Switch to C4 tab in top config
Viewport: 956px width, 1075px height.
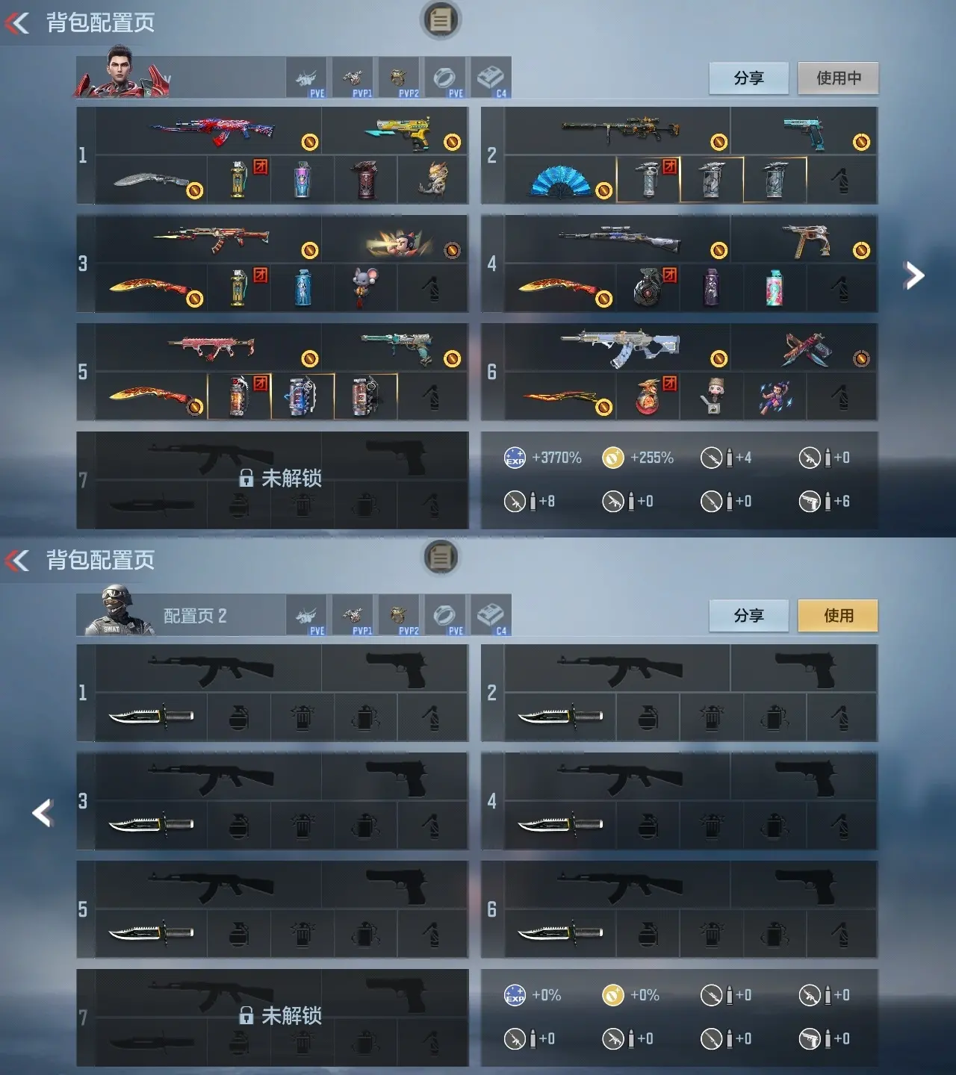click(x=491, y=77)
